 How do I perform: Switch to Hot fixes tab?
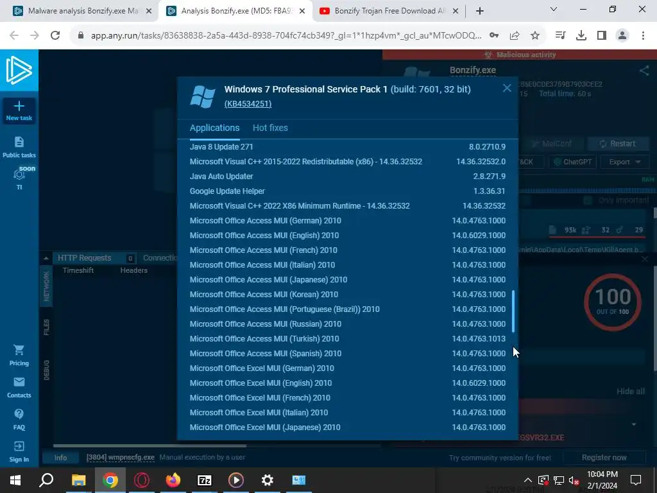270,128
